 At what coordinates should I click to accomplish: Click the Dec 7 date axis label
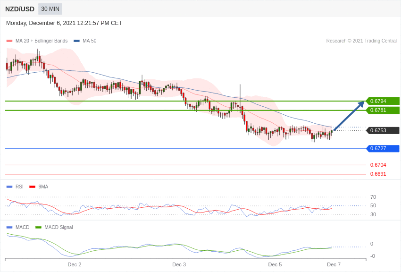pos(334,264)
